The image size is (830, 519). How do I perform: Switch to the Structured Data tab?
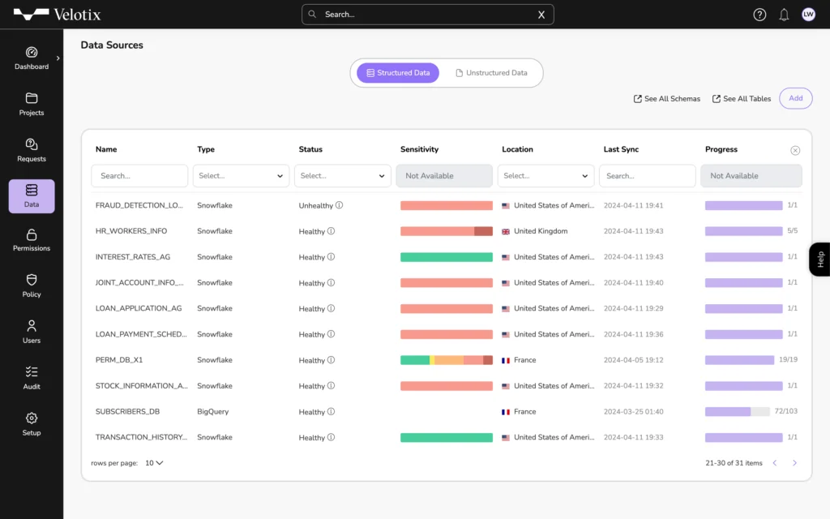pos(397,72)
